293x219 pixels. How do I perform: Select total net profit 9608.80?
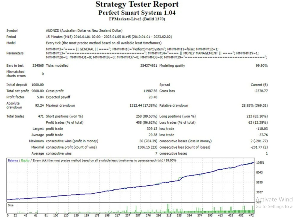tap(38, 91)
